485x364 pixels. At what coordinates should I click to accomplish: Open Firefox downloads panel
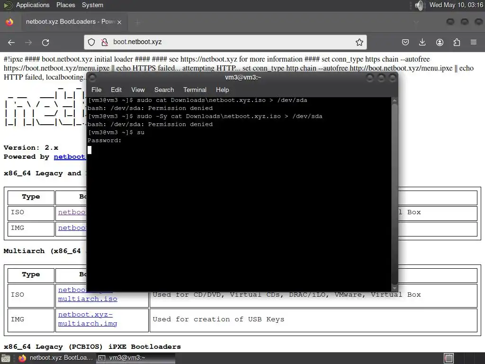(x=422, y=42)
